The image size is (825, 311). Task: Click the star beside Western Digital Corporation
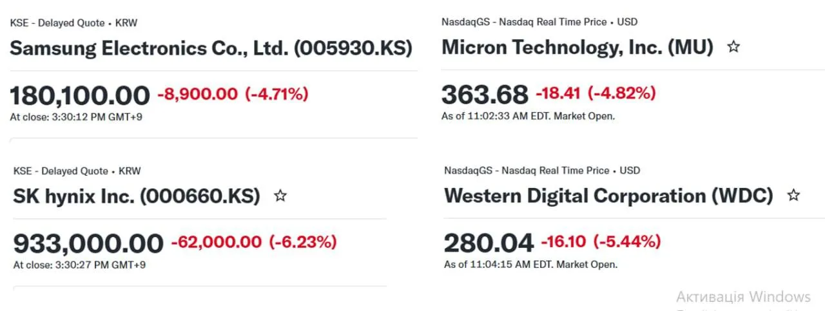pyautogui.click(x=794, y=195)
